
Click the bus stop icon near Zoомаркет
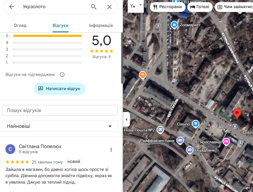(x=158, y=25)
